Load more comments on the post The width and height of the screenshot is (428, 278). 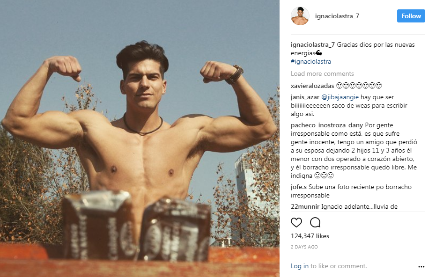(322, 73)
